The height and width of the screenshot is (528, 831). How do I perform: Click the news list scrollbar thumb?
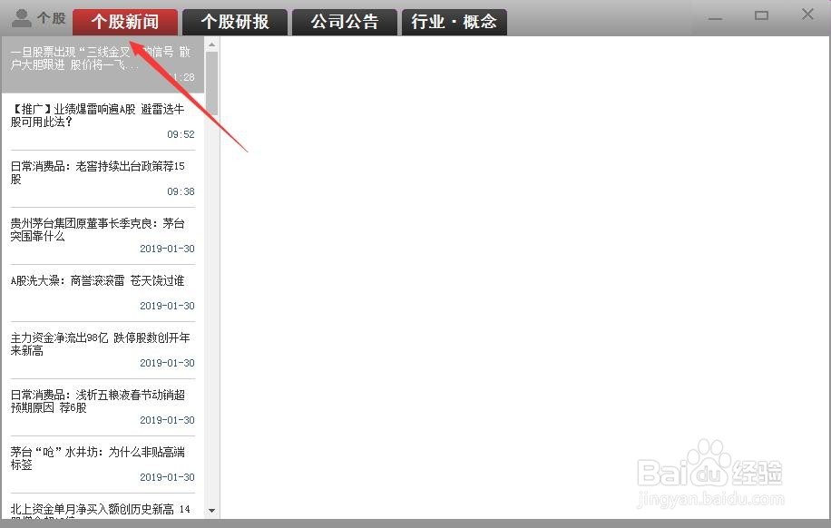[x=212, y=83]
